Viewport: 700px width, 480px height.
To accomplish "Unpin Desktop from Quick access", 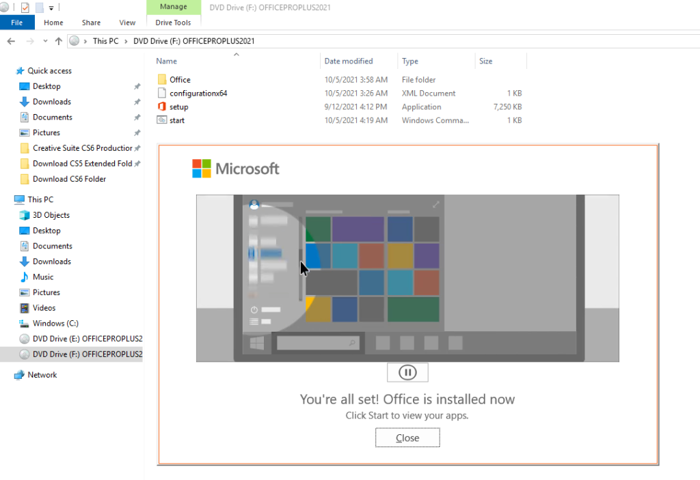I will point(137,86).
